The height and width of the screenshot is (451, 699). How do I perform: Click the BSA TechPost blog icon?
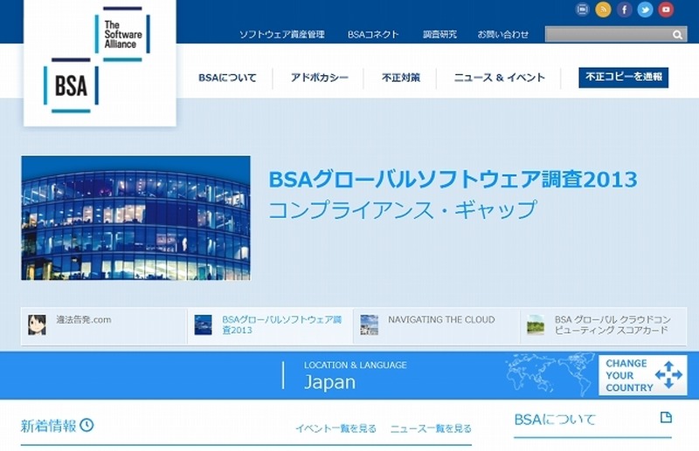tap(583, 10)
